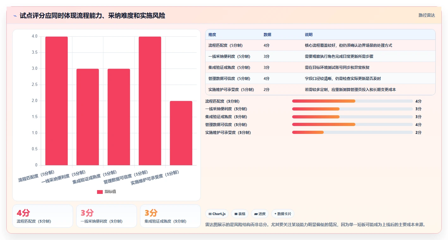Click the 数据卡片 chip
Screen dimensions: 448x240
(283, 214)
